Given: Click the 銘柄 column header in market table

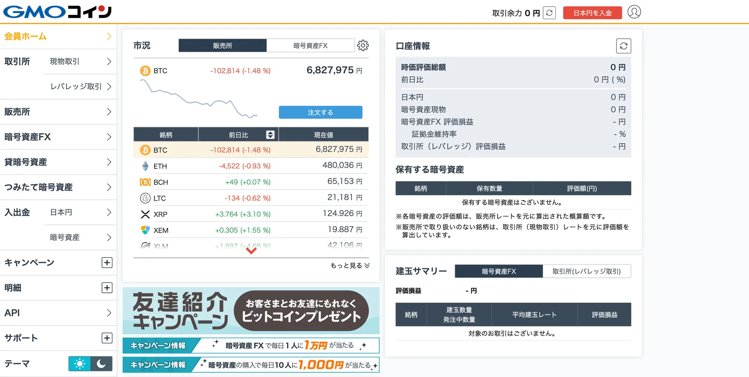Looking at the screenshot, I should click(166, 135).
